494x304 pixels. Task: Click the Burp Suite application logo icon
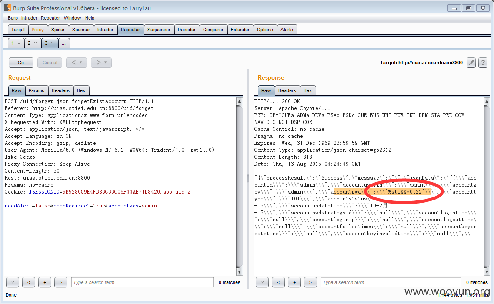(8, 8)
